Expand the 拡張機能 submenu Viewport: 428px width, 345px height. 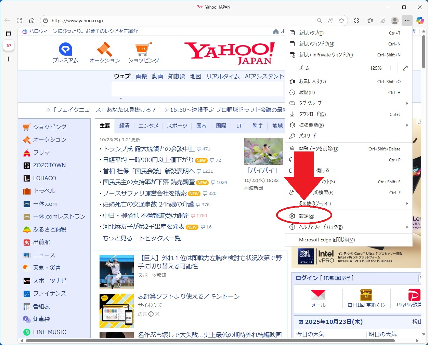tap(348, 125)
